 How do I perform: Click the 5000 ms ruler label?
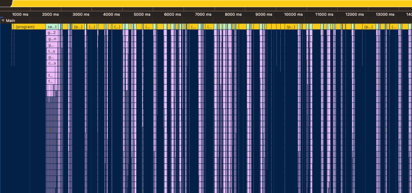tap(142, 15)
